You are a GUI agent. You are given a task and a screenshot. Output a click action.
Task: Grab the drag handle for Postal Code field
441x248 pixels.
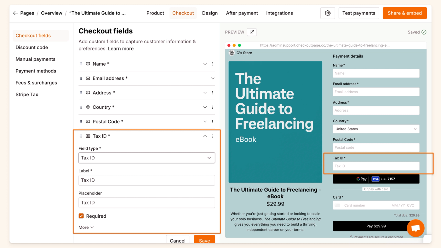[81, 122]
